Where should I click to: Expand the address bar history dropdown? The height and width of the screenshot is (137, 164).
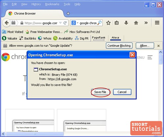pyautogui.click(x=60, y=23)
